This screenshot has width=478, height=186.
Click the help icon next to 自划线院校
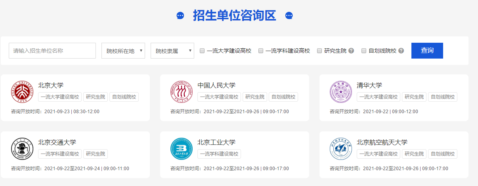click(x=401, y=51)
